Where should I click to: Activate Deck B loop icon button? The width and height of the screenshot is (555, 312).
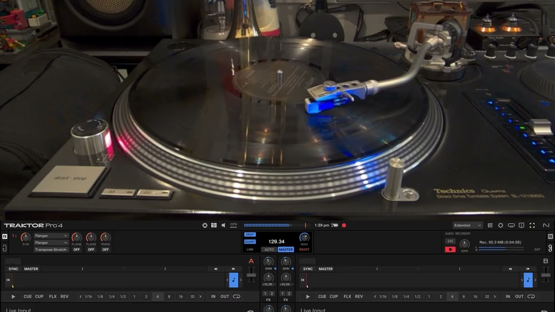click(531, 296)
